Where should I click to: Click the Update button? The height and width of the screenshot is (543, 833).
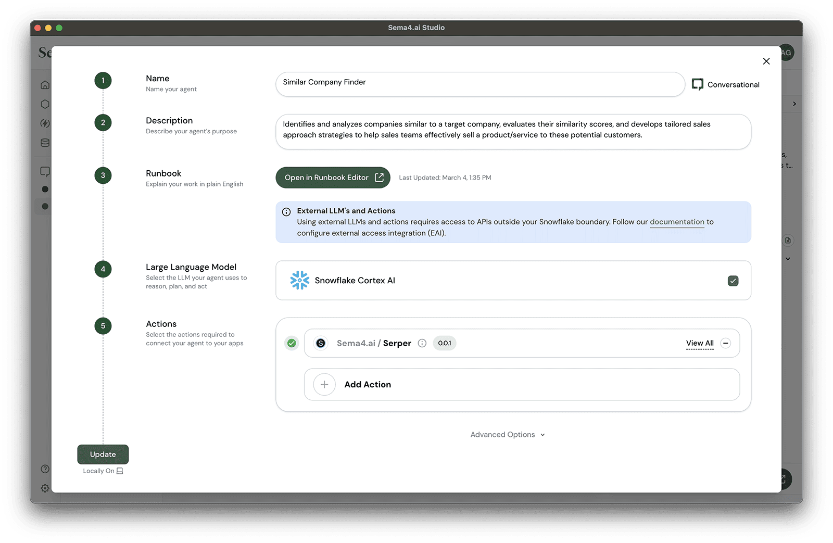[103, 454]
